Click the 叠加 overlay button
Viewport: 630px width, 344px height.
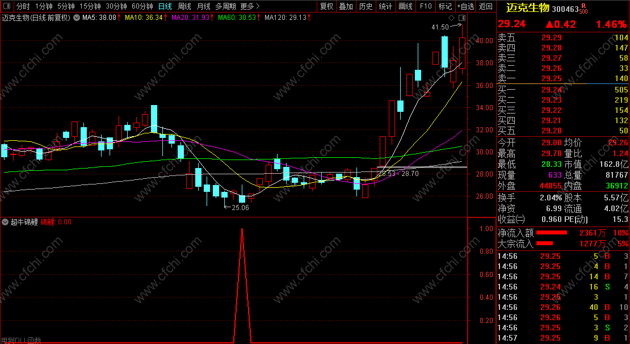346,6
